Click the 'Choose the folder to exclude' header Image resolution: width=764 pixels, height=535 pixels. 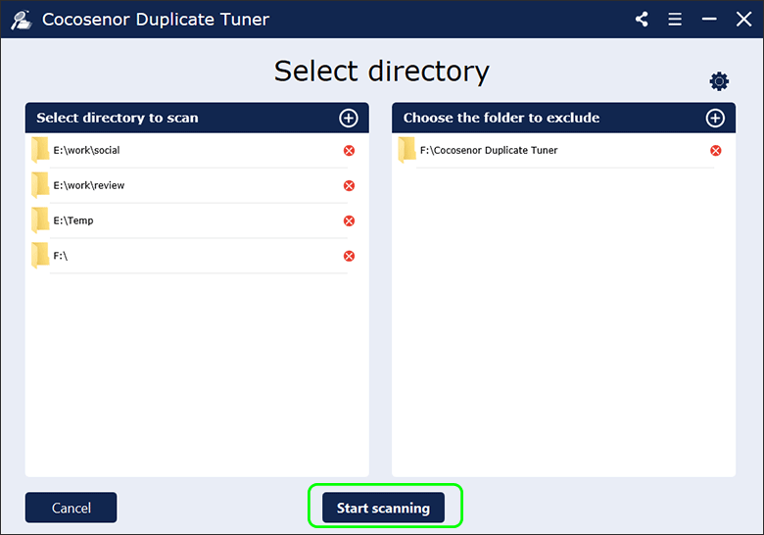pos(501,118)
